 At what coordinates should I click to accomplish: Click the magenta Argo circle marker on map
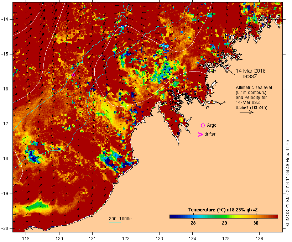coord(73,75)
